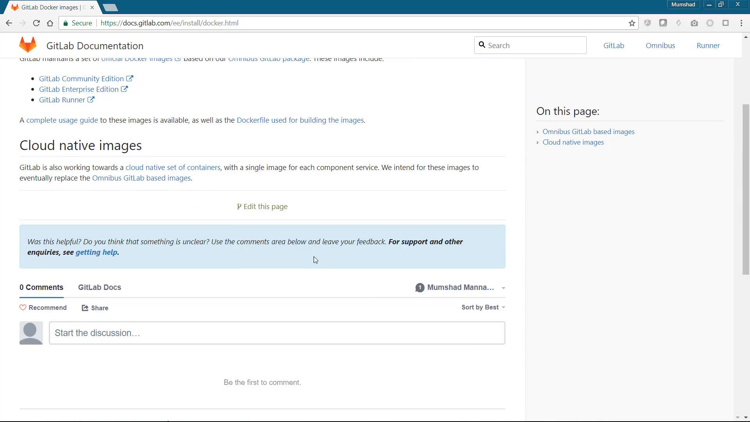Follow the cloud native set of containers link
Image resolution: width=750 pixels, height=422 pixels.
pyautogui.click(x=173, y=167)
